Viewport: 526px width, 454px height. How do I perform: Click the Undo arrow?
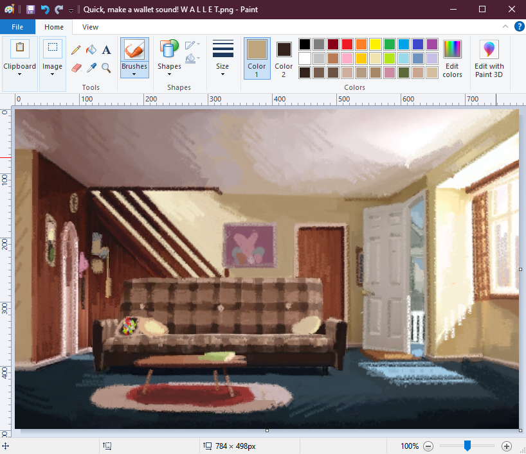coord(45,10)
